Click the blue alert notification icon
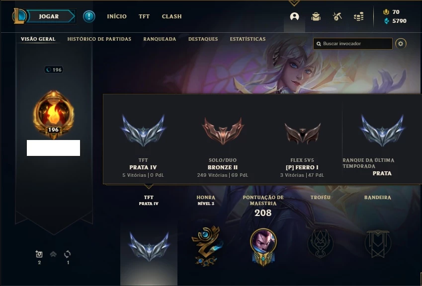422x286 pixels. pyautogui.click(x=89, y=16)
